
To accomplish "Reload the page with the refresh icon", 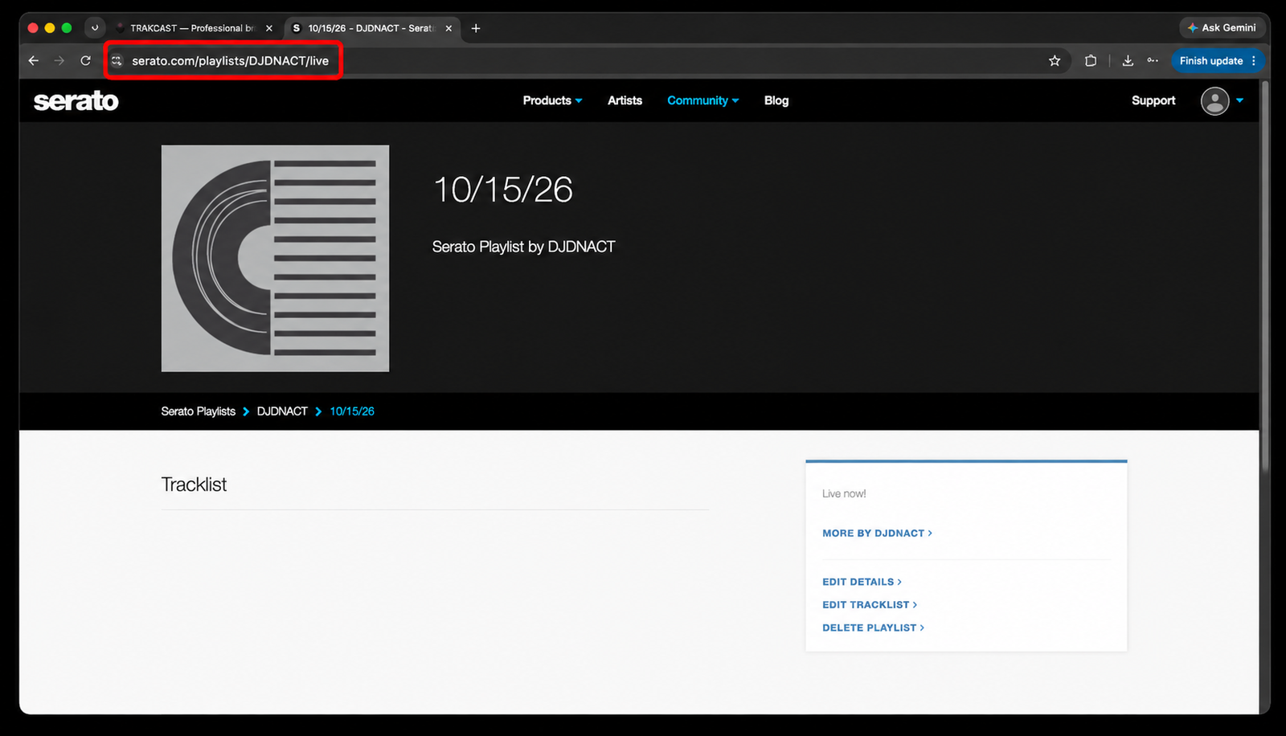I will tap(85, 60).
